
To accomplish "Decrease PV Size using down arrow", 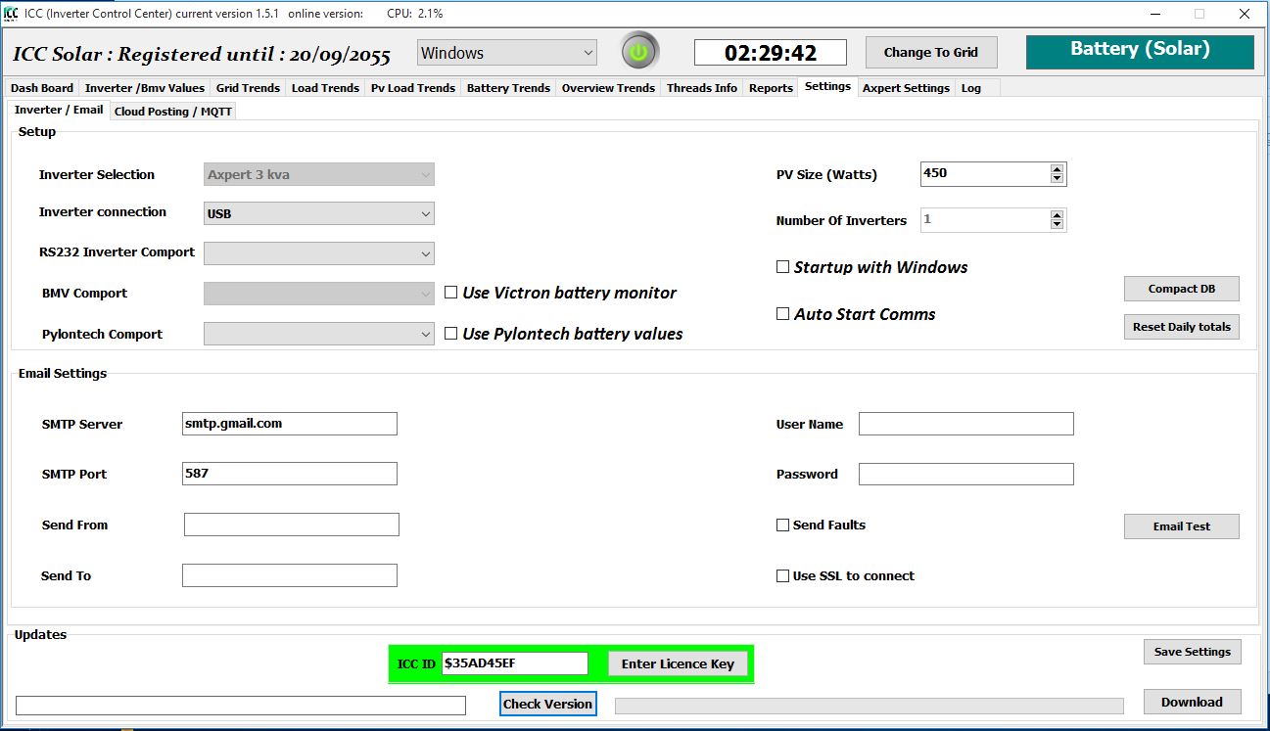I will click(1057, 178).
